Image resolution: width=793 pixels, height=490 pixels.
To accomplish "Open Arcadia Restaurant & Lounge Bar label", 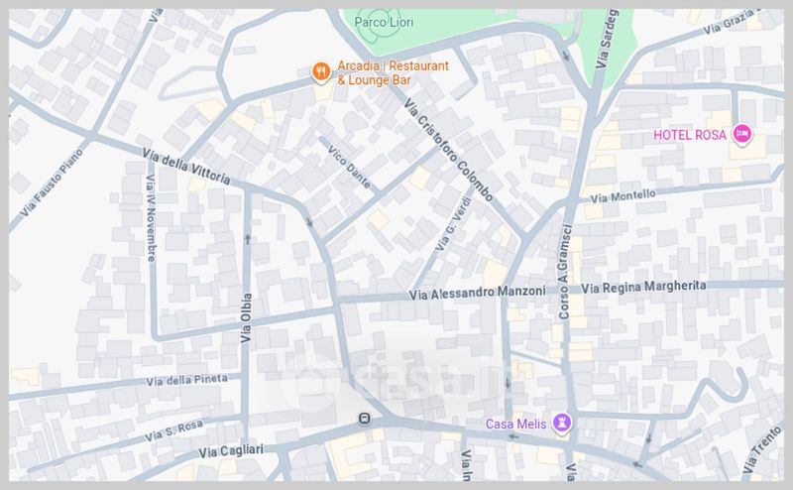I will click(x=393, y=72).
